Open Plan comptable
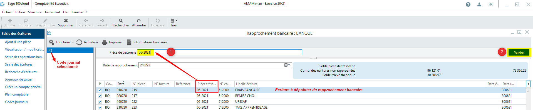The width and height of the screenshot is (533, 110). (x=17, y=94)
